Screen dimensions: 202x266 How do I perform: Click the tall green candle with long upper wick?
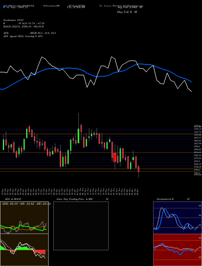78,129
